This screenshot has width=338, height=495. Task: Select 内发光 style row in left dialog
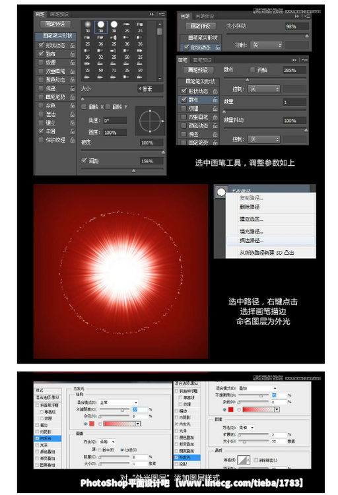pos(48,438)
